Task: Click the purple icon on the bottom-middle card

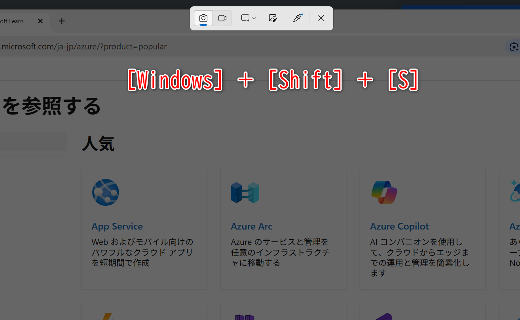Action: coord(245,316)
